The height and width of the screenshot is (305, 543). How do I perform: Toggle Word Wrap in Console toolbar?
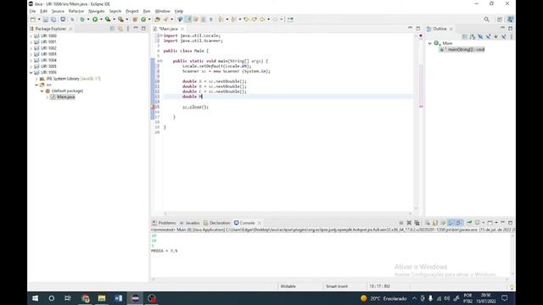(443, 223)
